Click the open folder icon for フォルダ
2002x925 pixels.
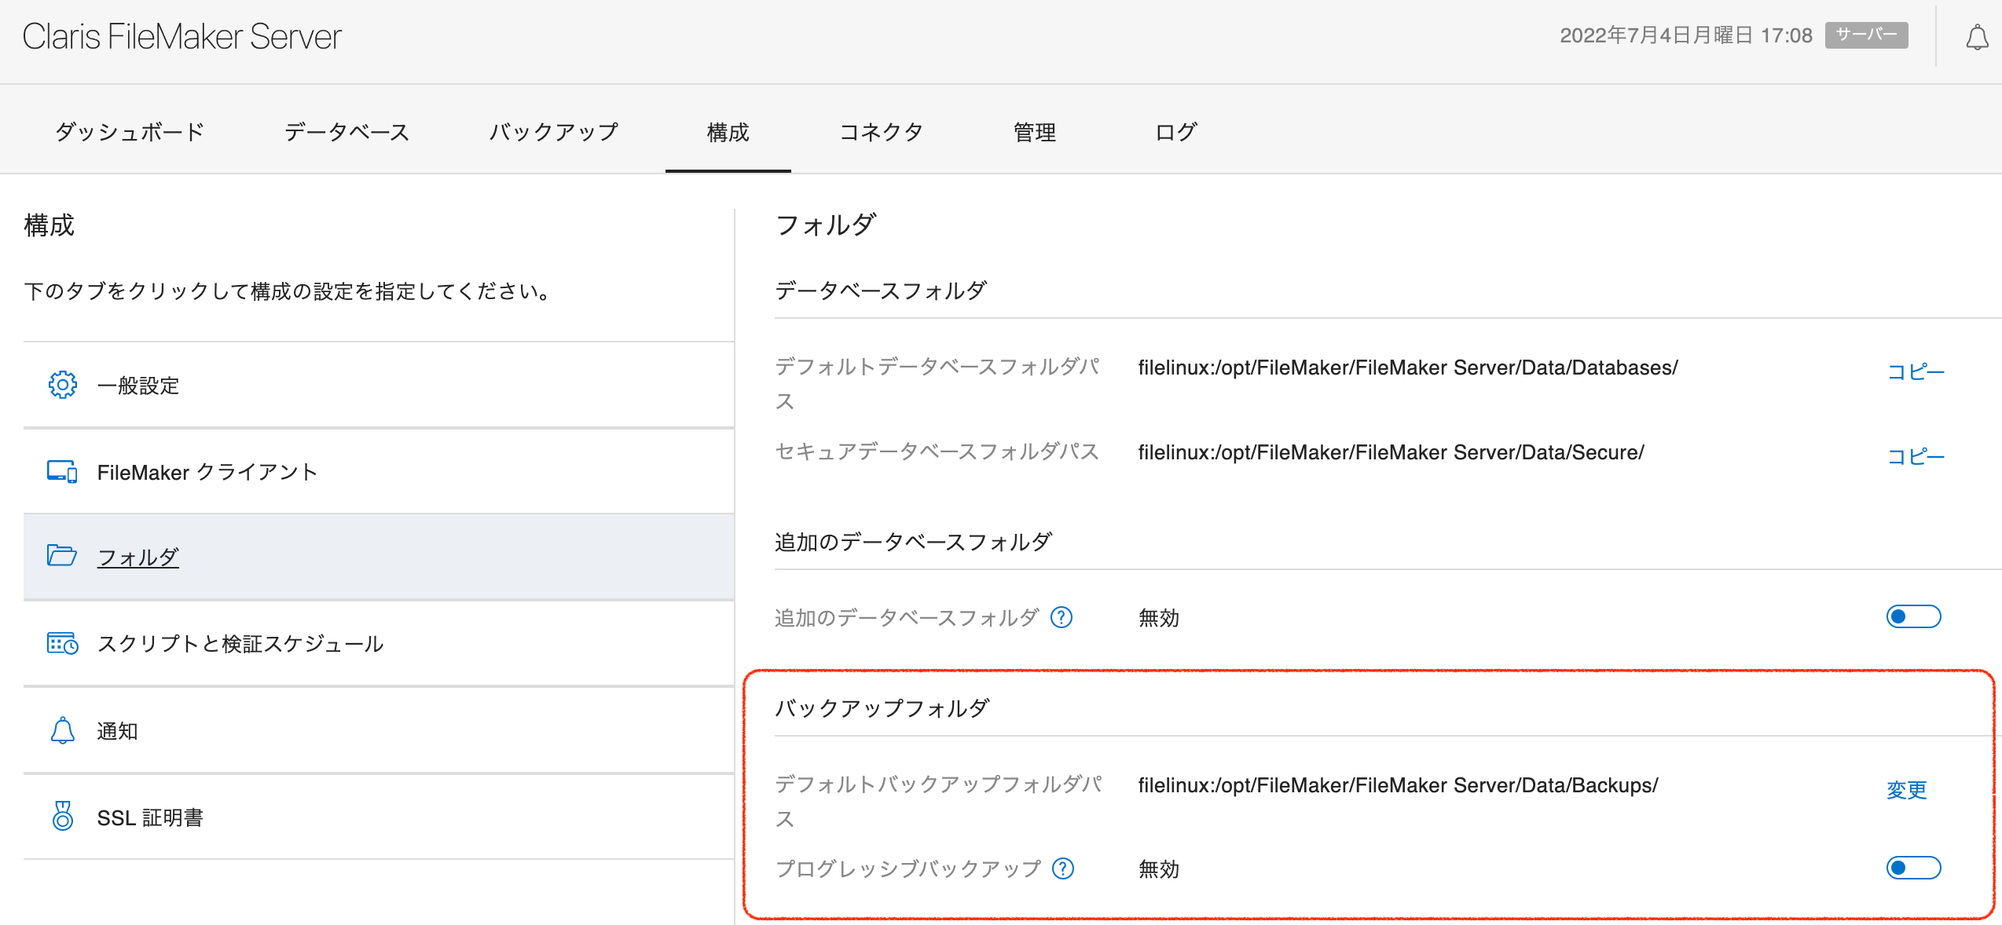62,556
